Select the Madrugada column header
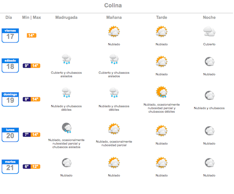This screenshot has height=194, width=234. (x=66, y=17)
